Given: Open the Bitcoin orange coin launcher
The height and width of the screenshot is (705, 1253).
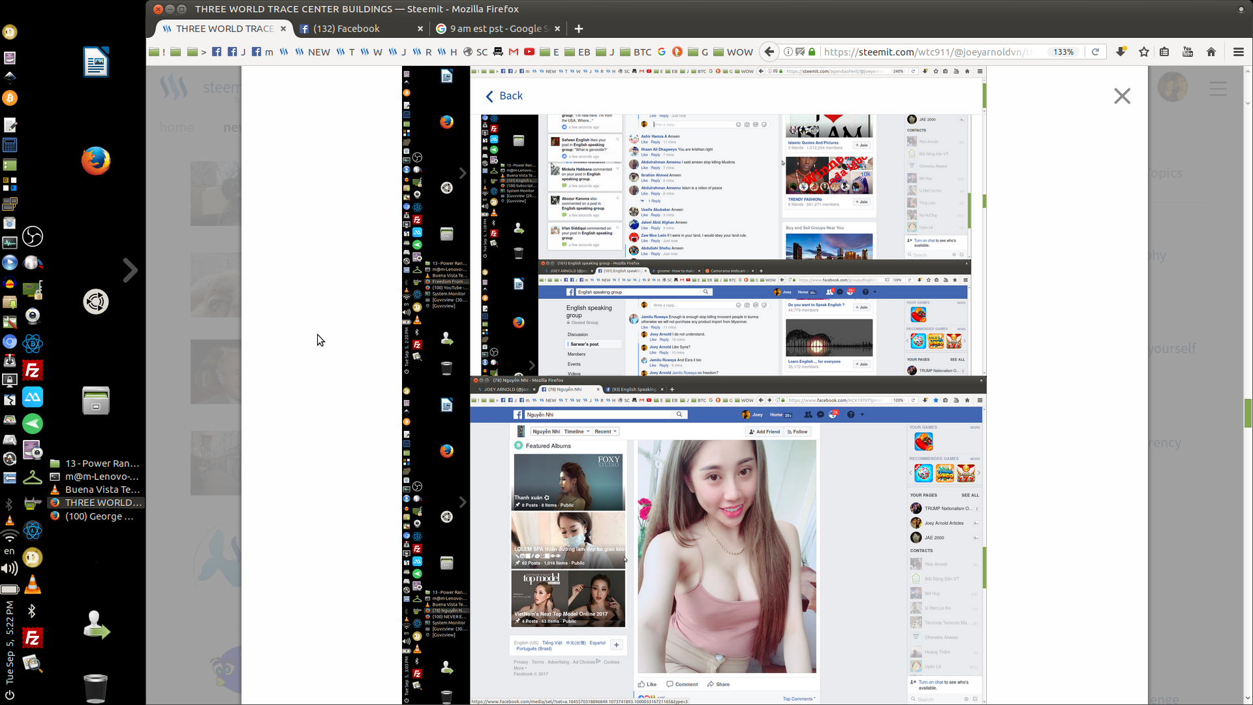Looking at the screenshot, I should [x=10, y=98].
